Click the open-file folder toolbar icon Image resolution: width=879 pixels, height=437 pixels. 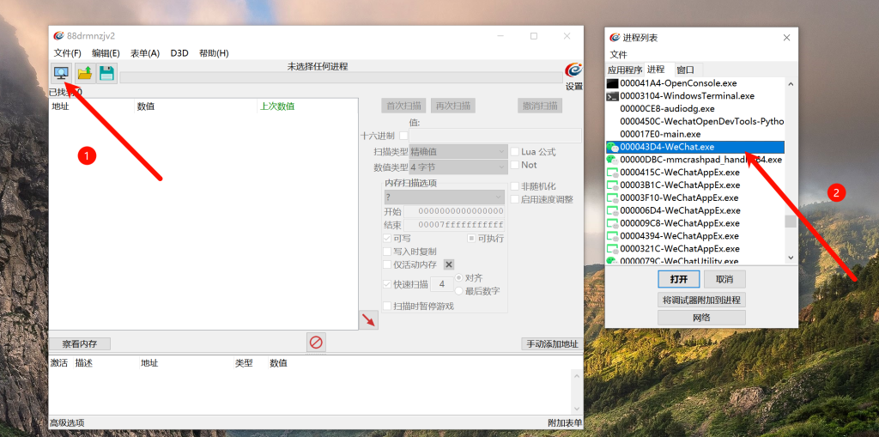tap(84, 73)
